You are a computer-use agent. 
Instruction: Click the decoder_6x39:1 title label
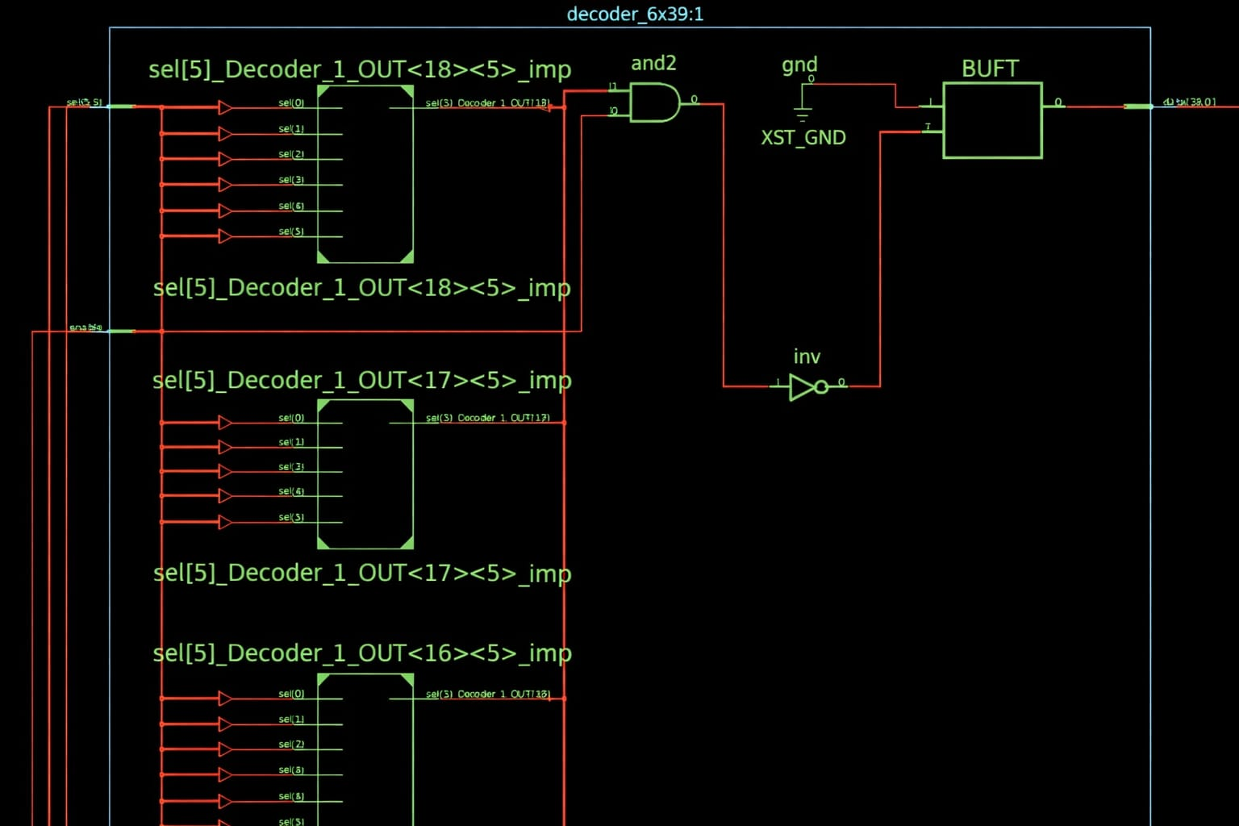pyautogui.click(x=635, y=15)
